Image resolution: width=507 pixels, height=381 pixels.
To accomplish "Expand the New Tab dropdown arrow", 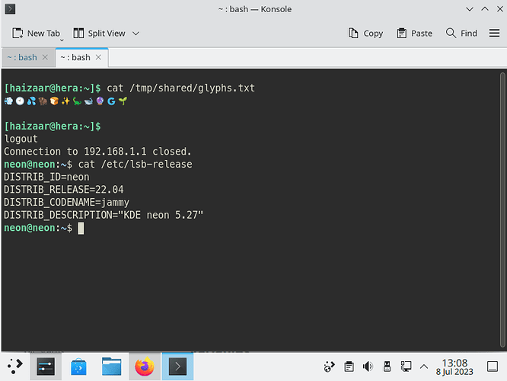I will pos(62,40).
